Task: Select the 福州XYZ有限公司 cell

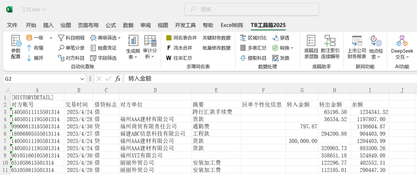Action: [155, 155]
